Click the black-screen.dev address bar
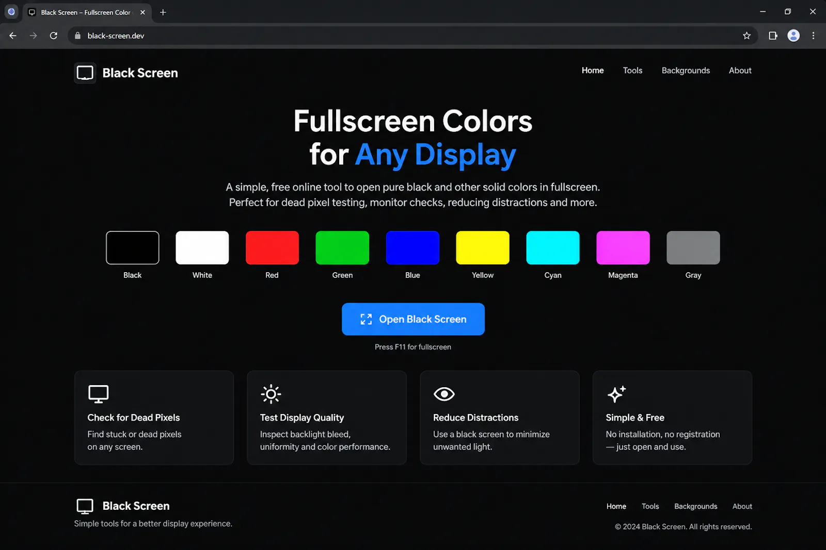The width and height of the screenshot is (826, 550). (x=412, y=36)
